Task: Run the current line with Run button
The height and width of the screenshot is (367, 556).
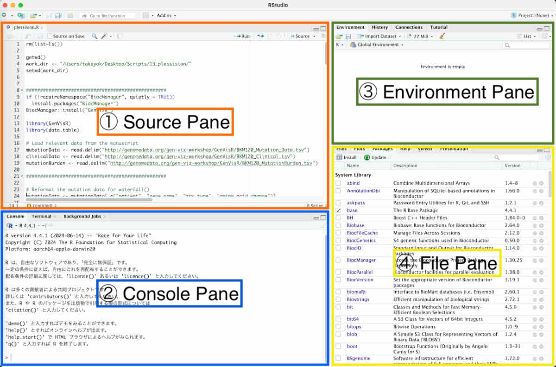Action: tap(242, 36)
